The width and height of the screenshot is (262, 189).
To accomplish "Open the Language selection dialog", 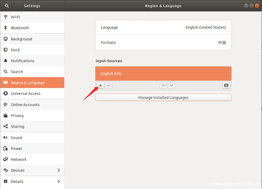I will [163, 27].
